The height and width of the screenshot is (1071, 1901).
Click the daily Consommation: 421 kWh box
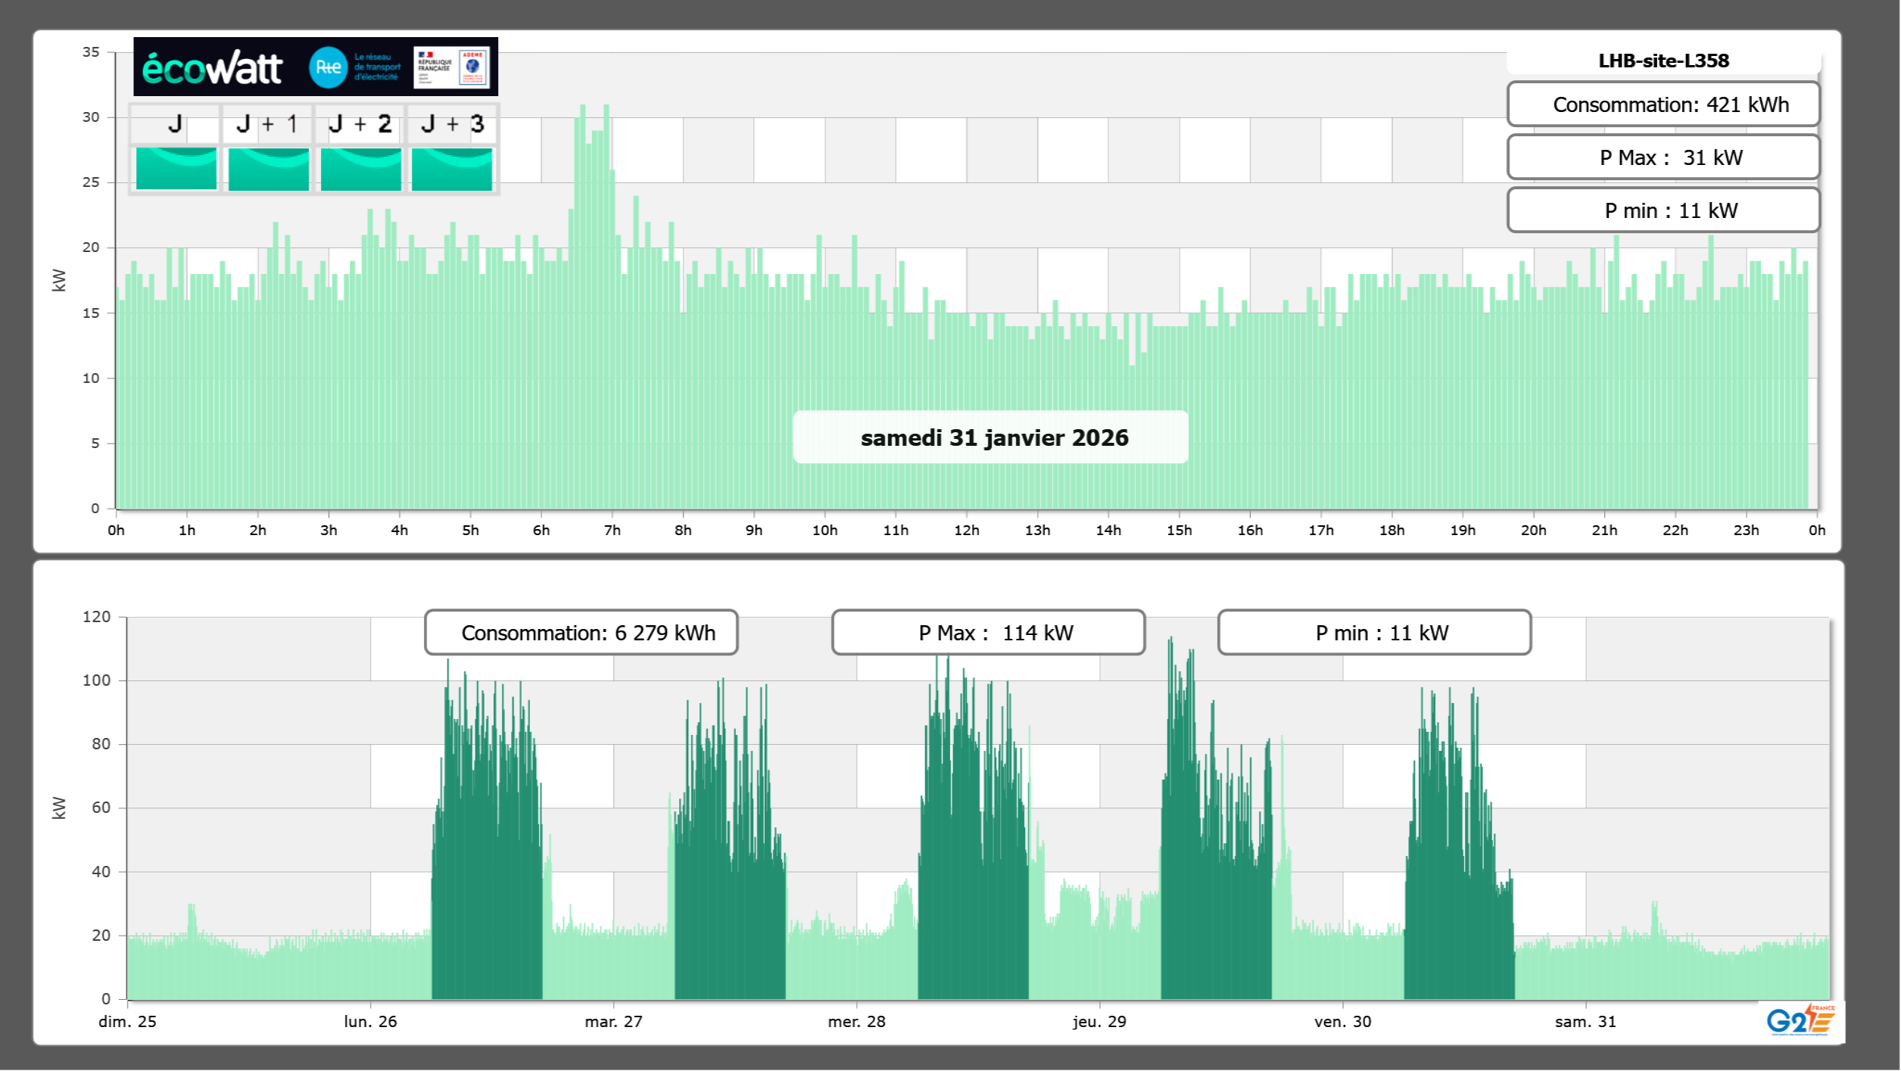(1663, 104)
